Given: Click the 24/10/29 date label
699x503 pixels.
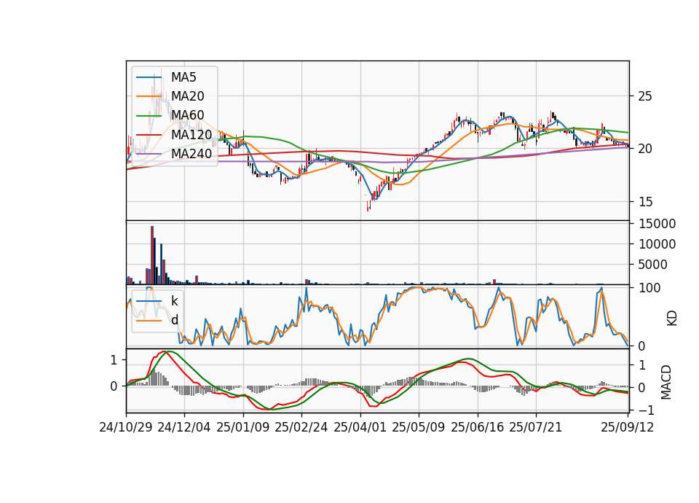Looking at the screenshot, I should pos(126,427).
